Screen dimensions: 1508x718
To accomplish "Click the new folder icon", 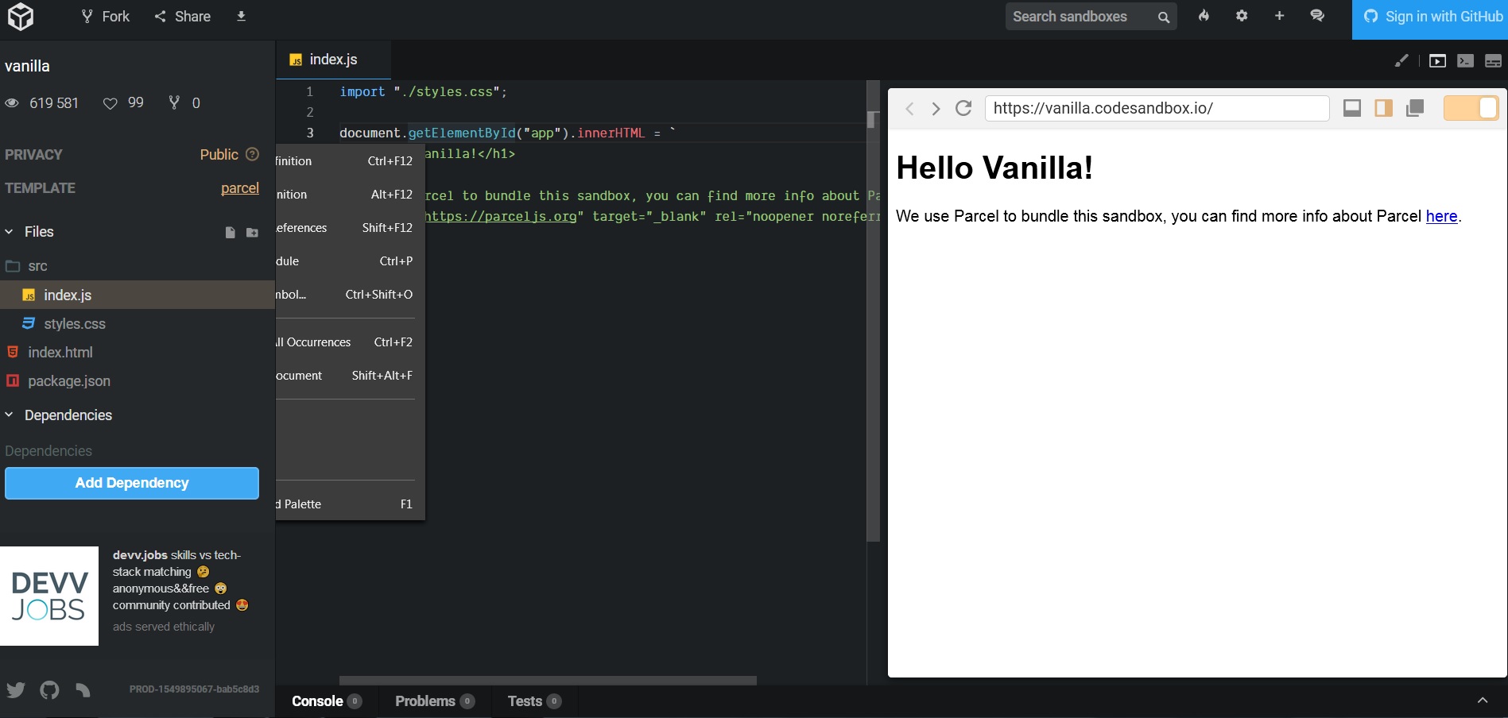I will pyautogui.click(x=252, y=233).
